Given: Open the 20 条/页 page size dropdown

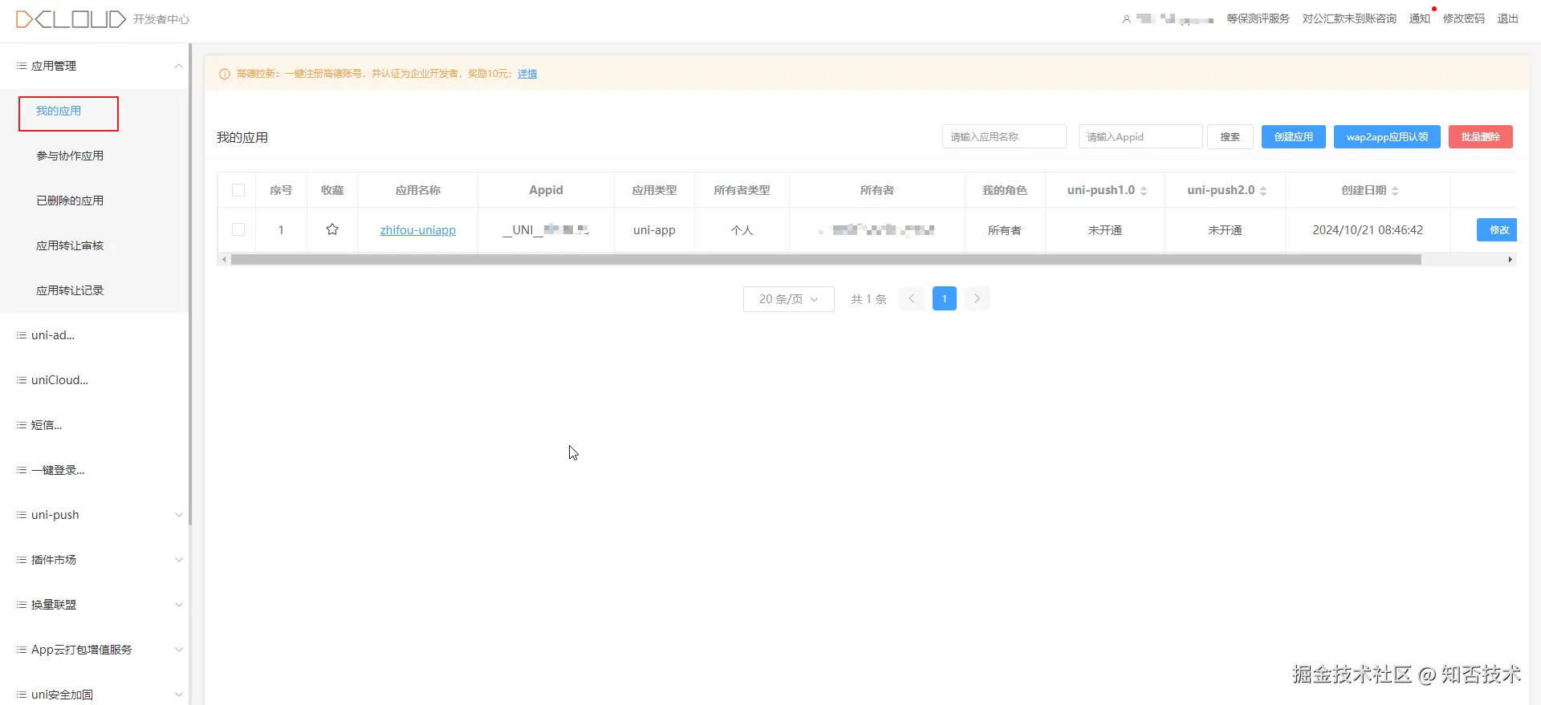Looking at the screenshot, I should [x=789, y=299].
